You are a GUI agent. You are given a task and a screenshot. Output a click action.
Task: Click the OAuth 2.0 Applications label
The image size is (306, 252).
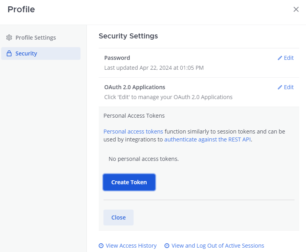tap(135, 87)
